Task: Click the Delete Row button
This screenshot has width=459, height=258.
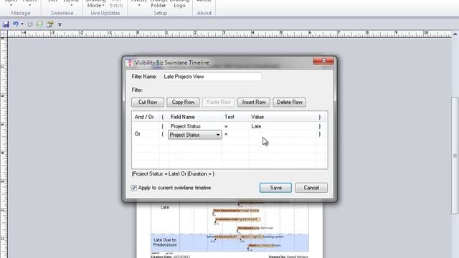Action: click(289, 102)
